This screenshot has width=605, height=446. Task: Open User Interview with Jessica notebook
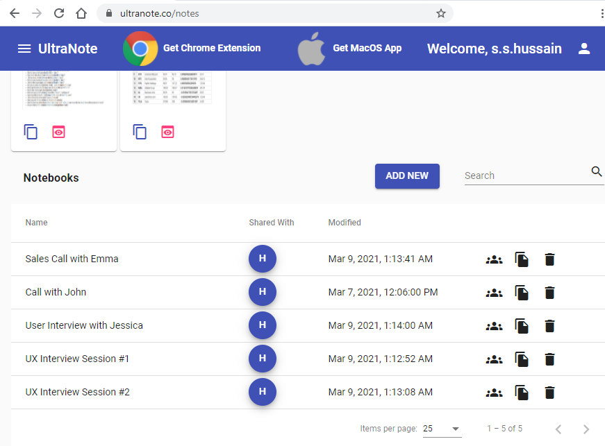84,325
